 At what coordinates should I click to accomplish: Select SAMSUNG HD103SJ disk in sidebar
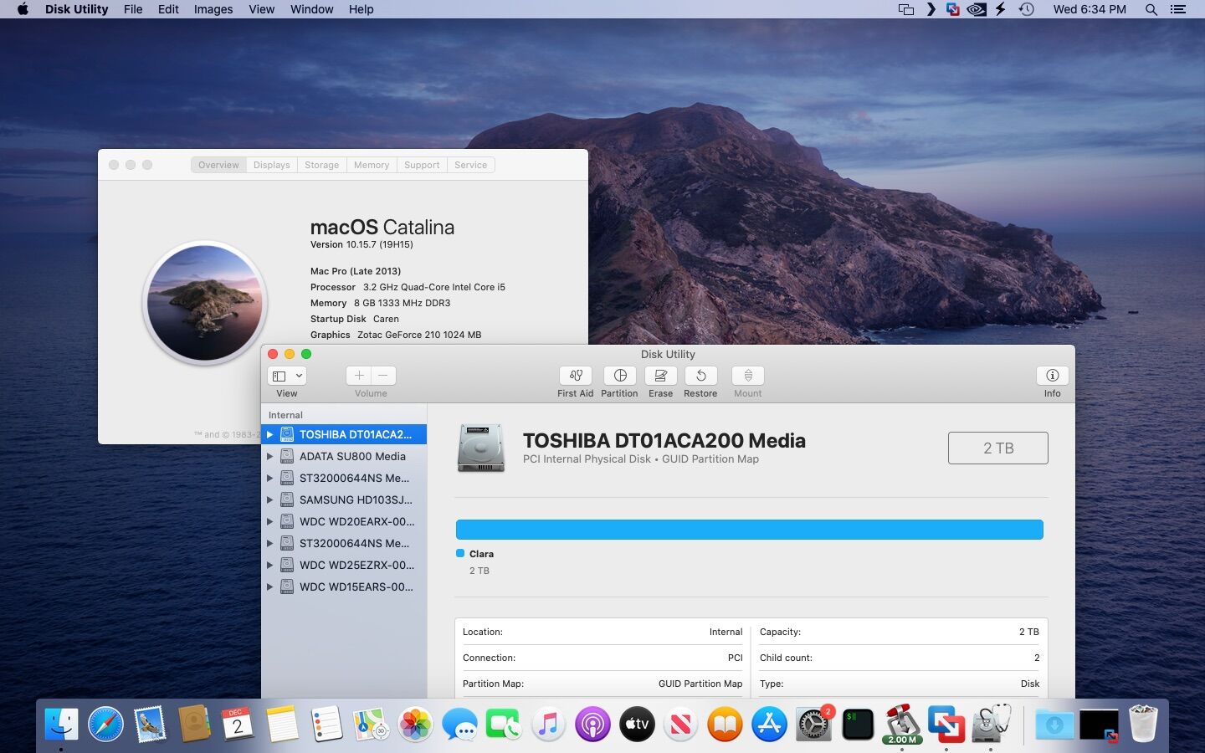344,499
